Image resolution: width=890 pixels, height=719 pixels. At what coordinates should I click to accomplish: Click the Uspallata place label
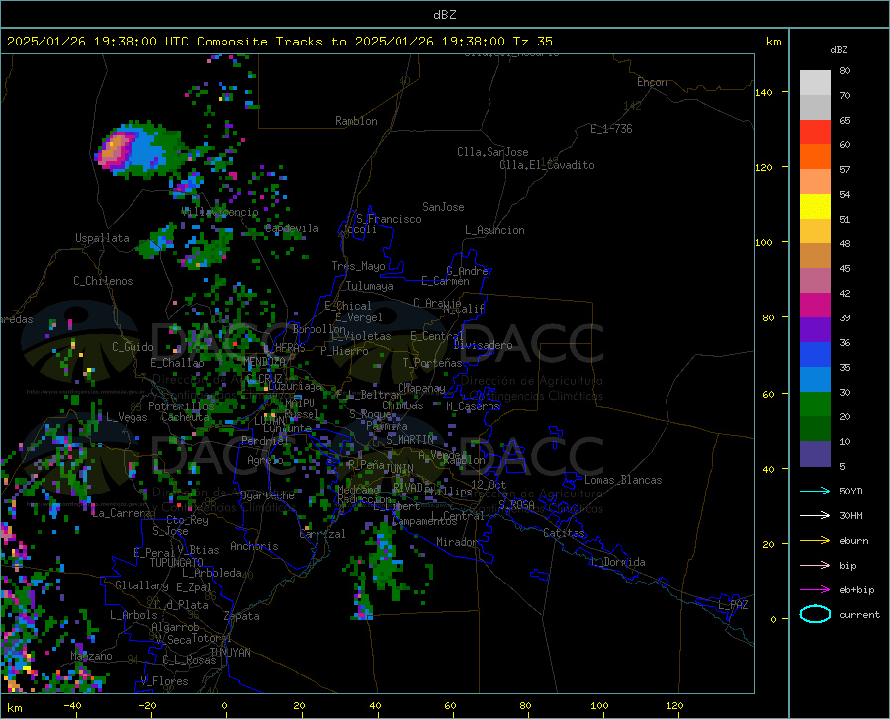tap(102, 238)
